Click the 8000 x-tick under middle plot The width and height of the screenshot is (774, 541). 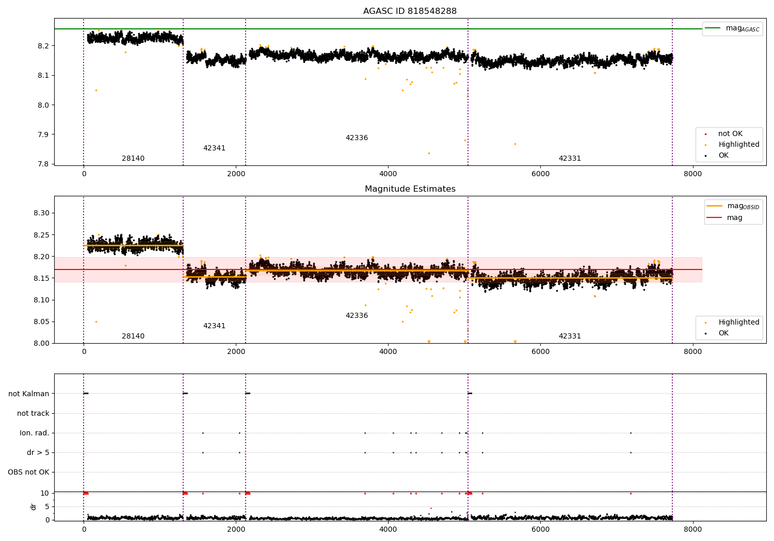[x=692, y=352]
